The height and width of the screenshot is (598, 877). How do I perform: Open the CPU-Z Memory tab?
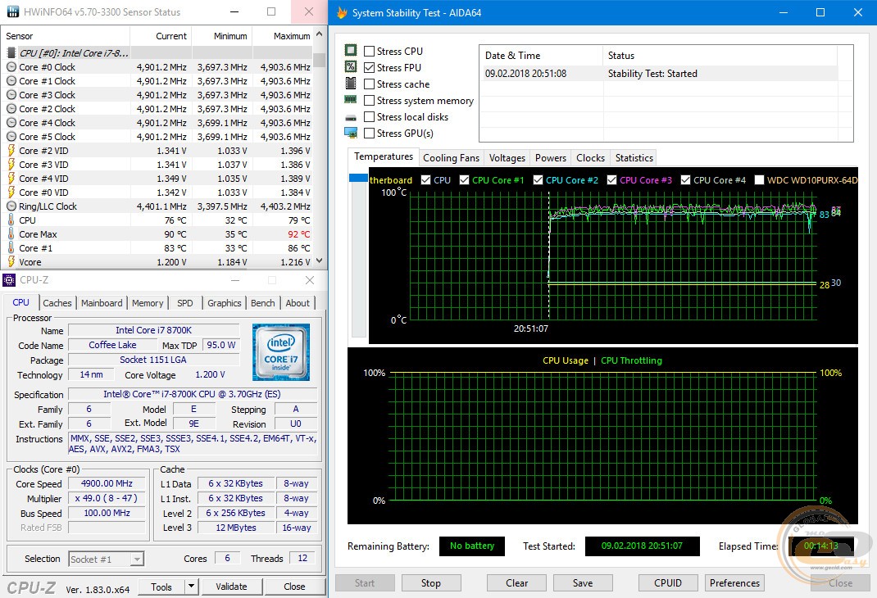(148, 303)
